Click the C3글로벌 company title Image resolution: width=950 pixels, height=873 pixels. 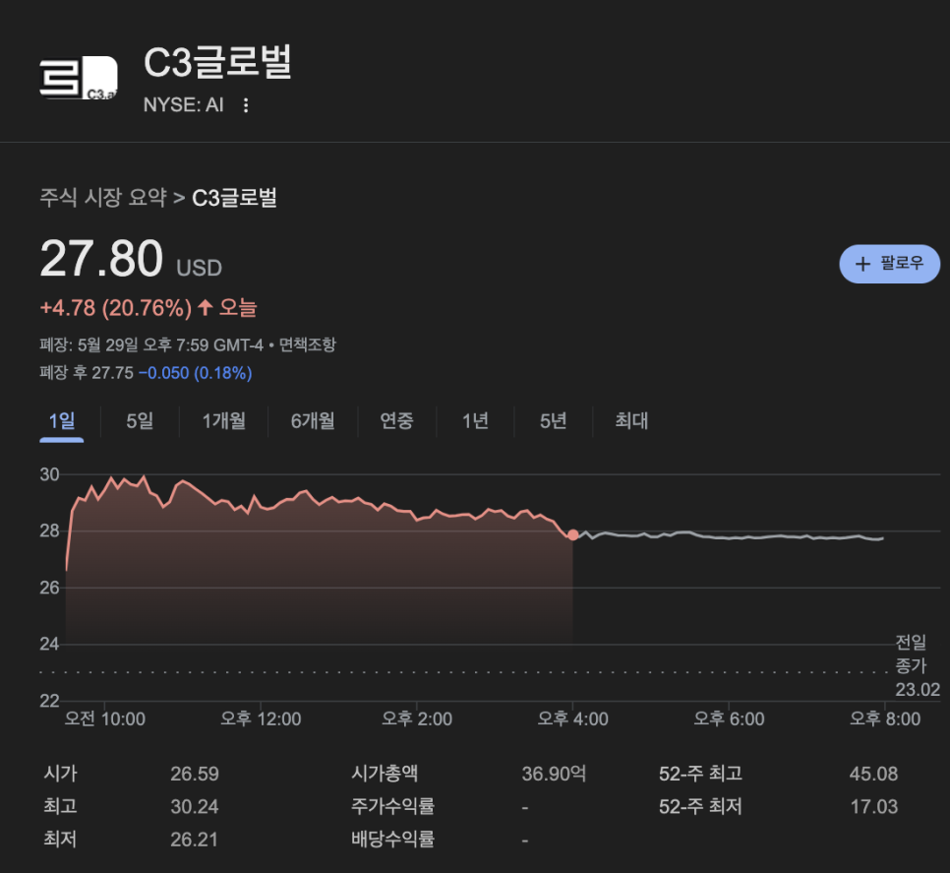click(x=218, y=62)
